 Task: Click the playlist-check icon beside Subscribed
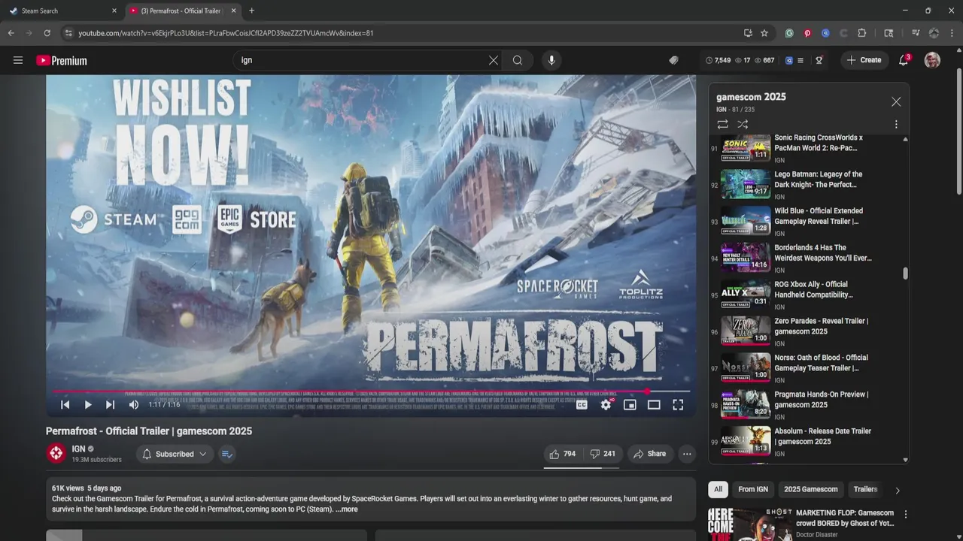coord(227,454)
